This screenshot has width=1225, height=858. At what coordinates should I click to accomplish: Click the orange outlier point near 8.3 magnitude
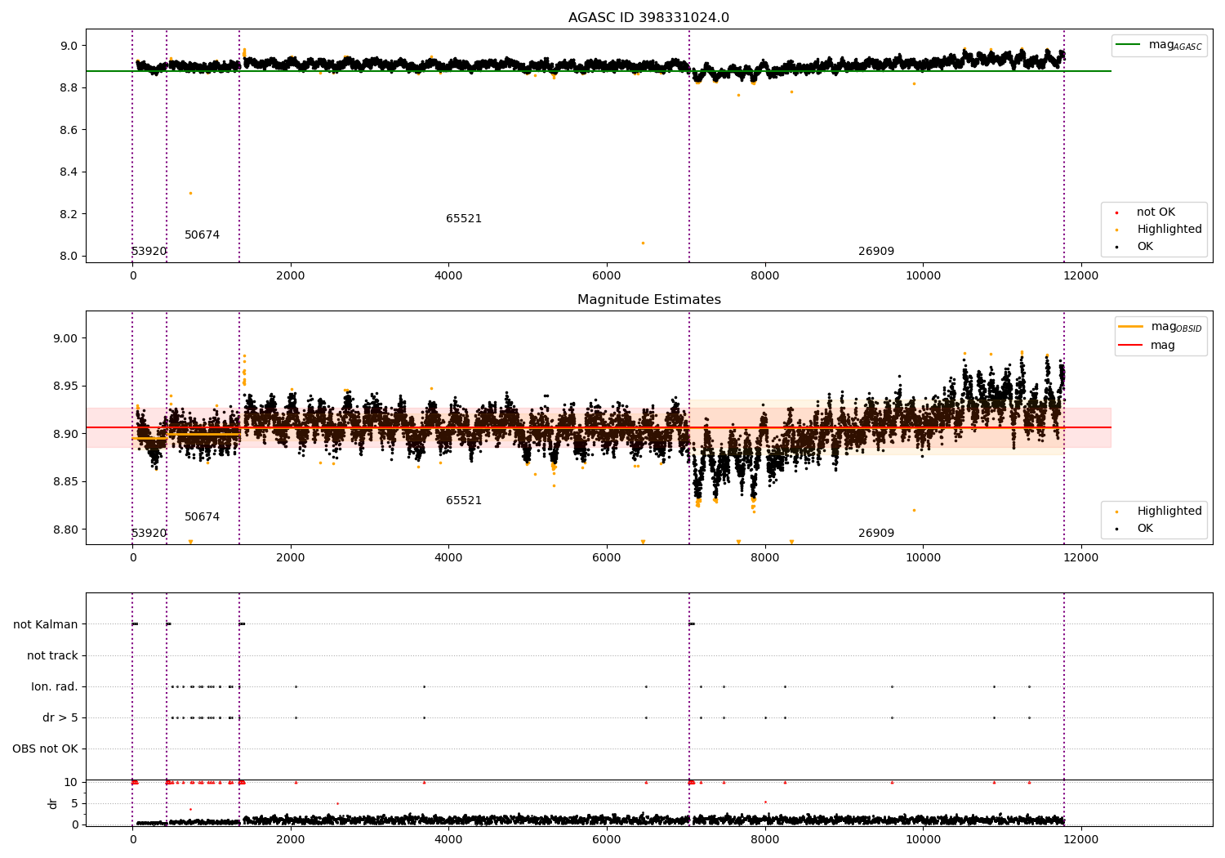coord(190,193)
